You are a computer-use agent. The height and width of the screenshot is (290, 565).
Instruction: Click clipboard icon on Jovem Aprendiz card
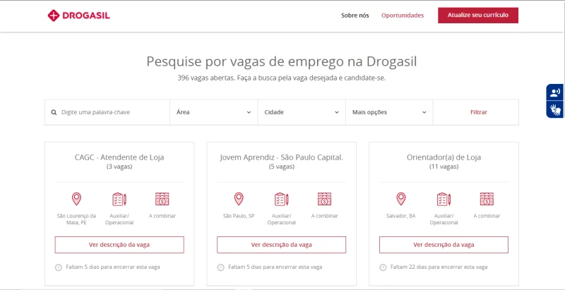(281, 199)
